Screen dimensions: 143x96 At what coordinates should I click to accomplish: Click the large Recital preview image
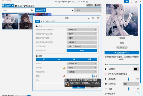(x=122, y=20)
